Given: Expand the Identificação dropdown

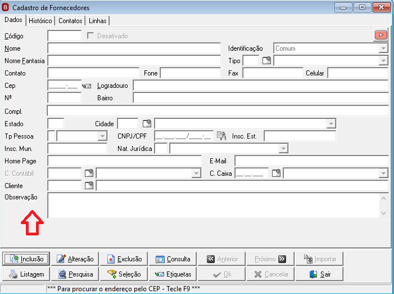Looking at the screenshot, I should click(x=383, y=48).
